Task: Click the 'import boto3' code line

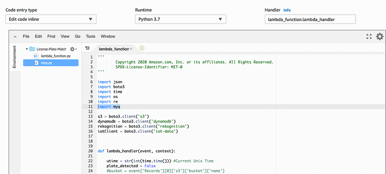Action: (111, 87)
